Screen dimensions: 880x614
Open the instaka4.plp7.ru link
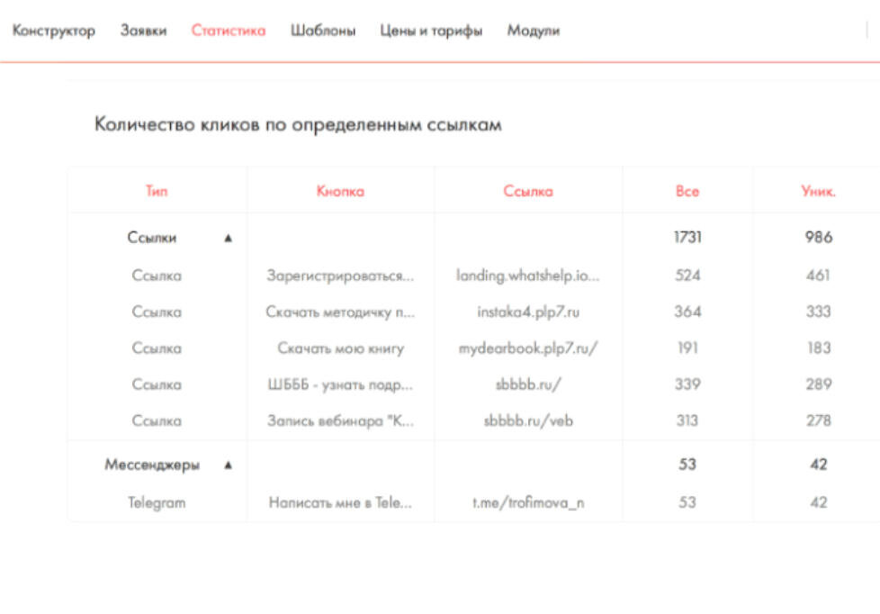528,312
